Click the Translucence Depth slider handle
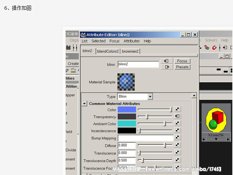 coord(143,160)
